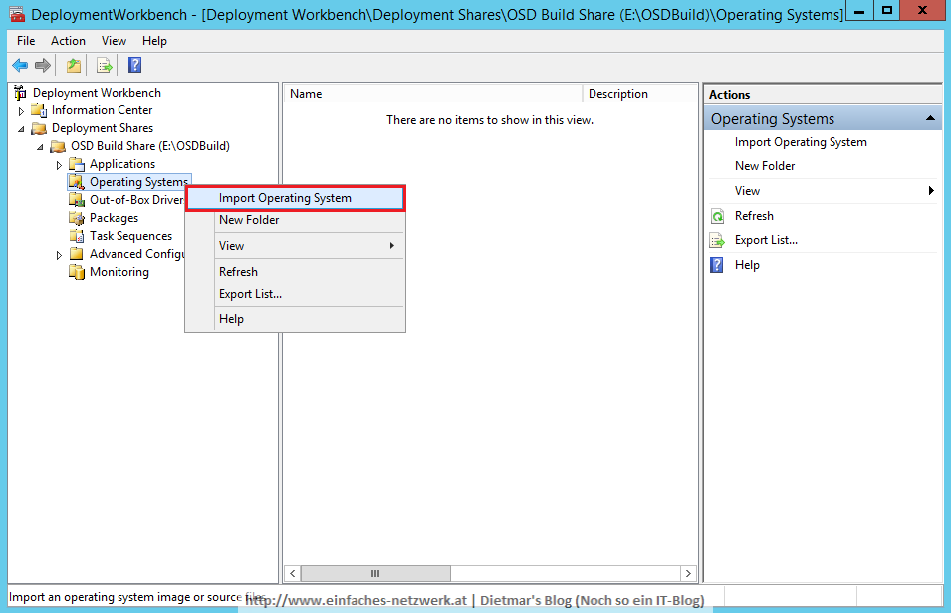Screen dimensions: 951x613
Task: Click the Name column header
Action: (433, 94)
